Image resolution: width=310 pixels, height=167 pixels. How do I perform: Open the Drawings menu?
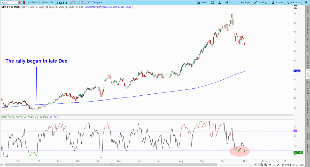pyautogui.click(x=261, y=2)
